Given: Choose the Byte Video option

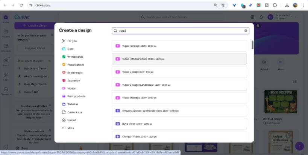Looking at the screenshot, I should pos(179,124).
